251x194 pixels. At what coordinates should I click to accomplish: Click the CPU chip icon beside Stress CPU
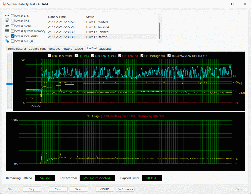[7, 16]
